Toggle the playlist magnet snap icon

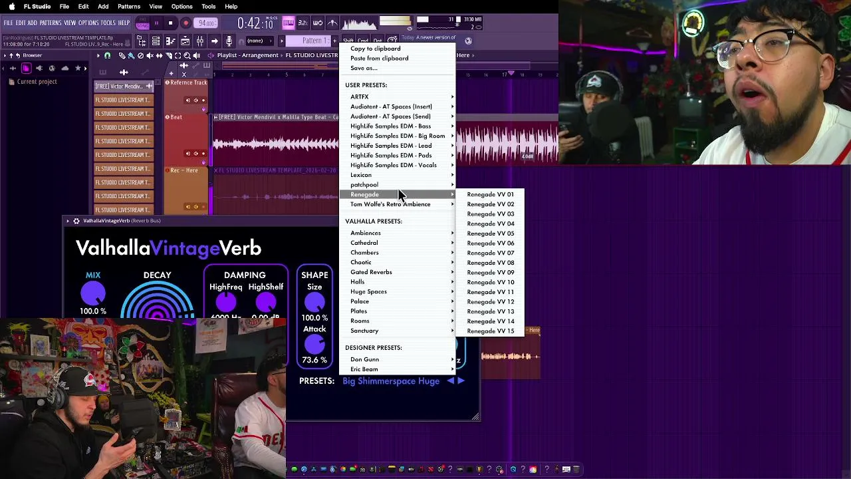point(107,55)
